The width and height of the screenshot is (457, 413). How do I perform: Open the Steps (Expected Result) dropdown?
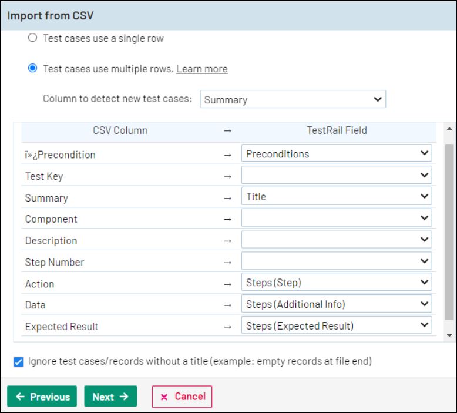click(x=336, y=325)
